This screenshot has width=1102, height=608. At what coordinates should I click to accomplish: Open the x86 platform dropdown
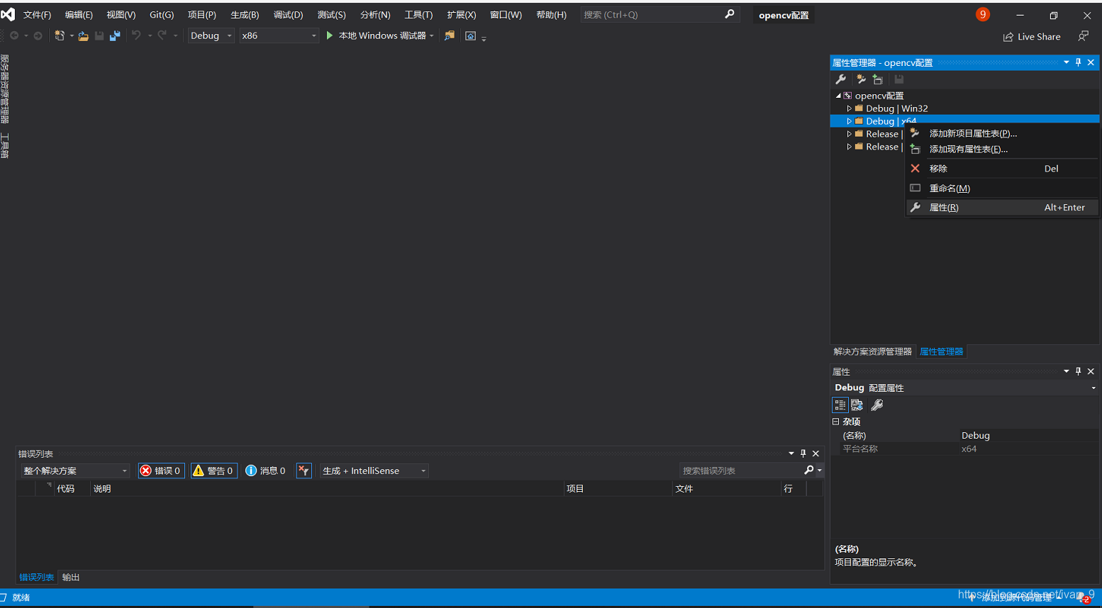coord(279,35)
